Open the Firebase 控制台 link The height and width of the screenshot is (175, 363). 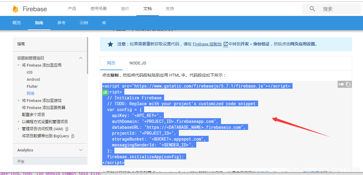(x=207, y=44)
